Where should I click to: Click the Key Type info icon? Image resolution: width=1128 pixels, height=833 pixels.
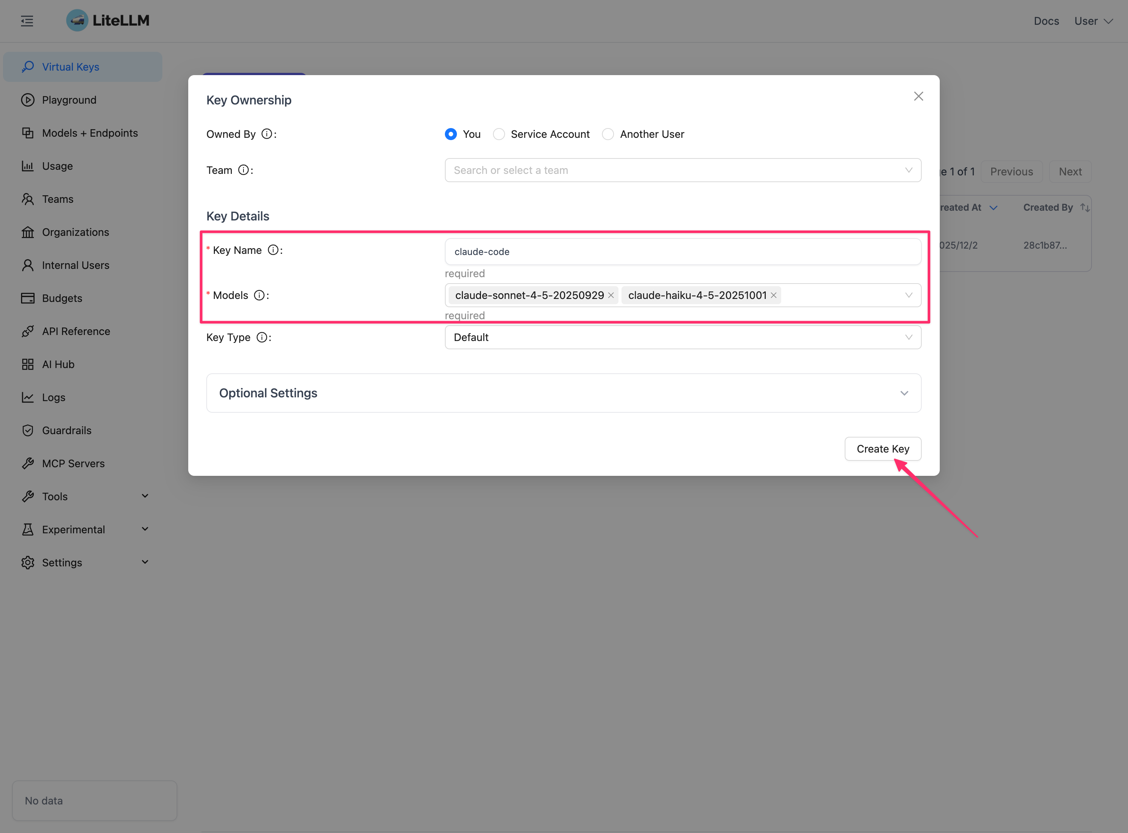point(261,337)
